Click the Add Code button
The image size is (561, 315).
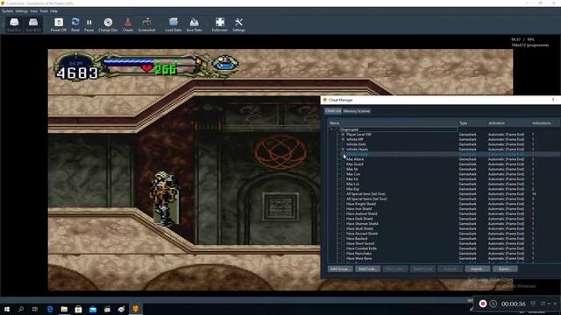coord(368,269)
